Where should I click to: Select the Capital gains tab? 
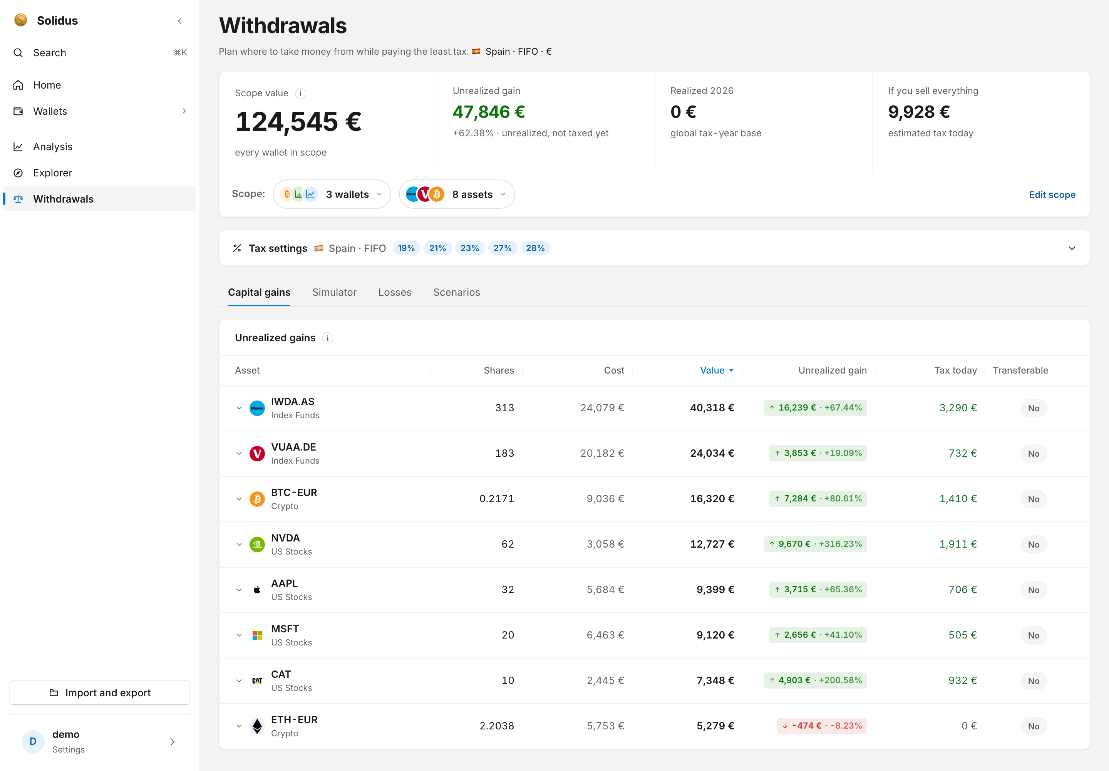[259, 292]
